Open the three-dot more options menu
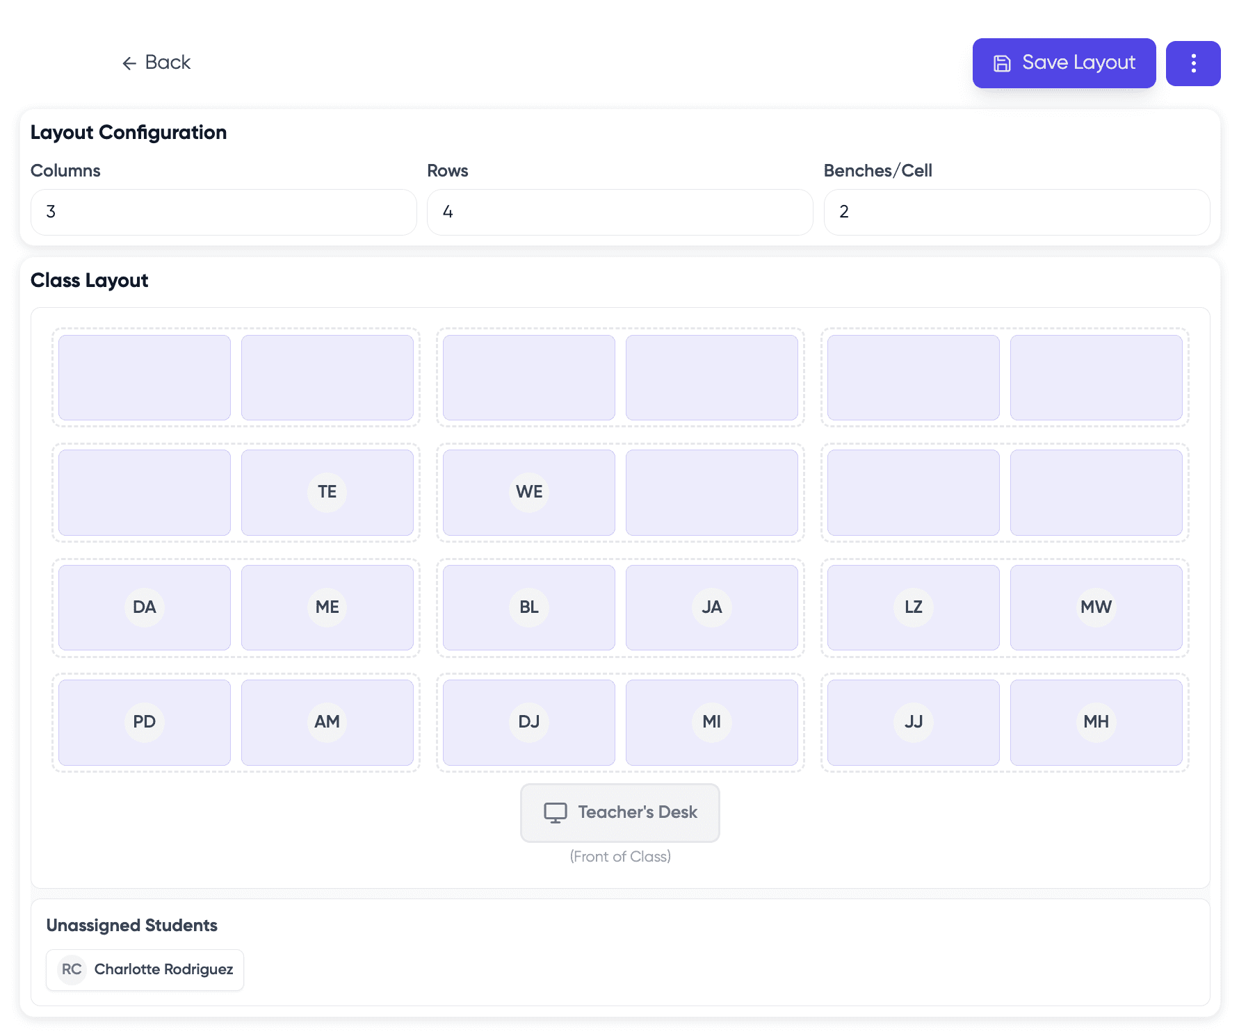The width and height of the screenshot is (1239, 1034). click(x=1192, y=63)
